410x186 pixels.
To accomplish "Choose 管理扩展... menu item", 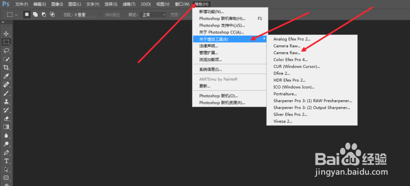I will (230, 53).
